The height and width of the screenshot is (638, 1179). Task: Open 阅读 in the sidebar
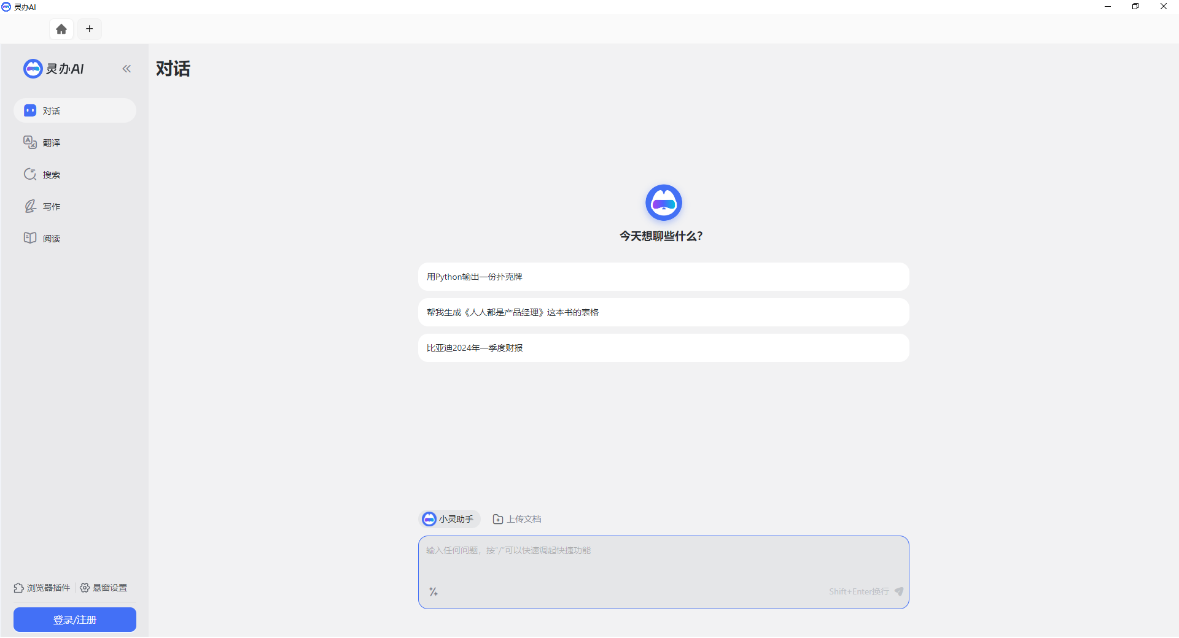(75, 238)
